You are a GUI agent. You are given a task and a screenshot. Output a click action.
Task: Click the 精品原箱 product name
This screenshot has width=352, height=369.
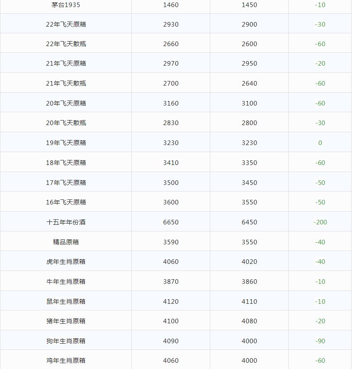(x=66, y=242)
